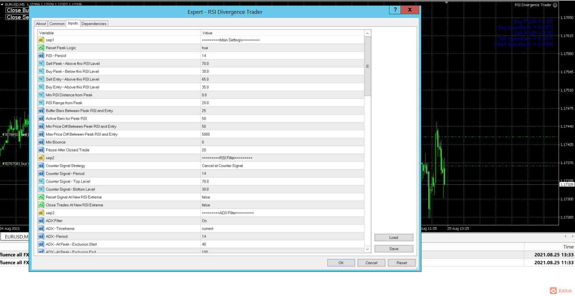Screen dimensions: 575x296
Task: Click the Counter Signal Strategy row icon
Action: click(x=41, y=166)
